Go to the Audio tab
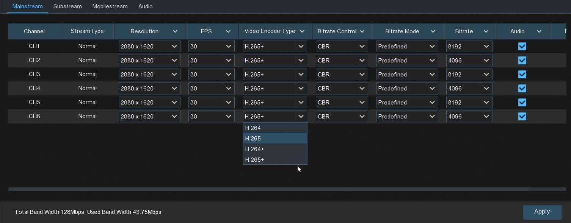Screen dimensions: 571x223 (x=146, y=6)
